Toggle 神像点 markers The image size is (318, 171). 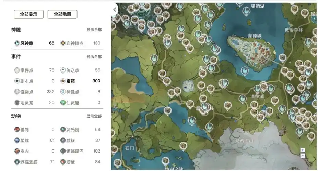[x=80, y=92]
